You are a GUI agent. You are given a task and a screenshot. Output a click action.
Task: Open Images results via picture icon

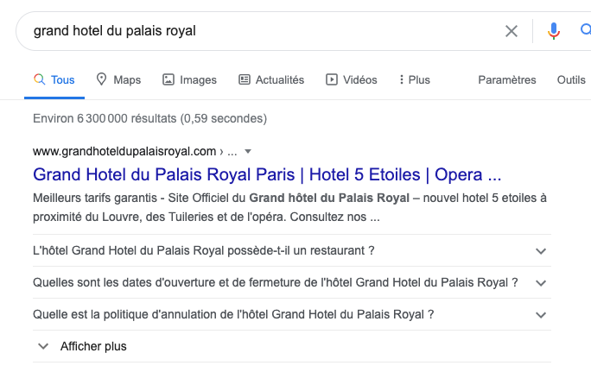pyautogui.click(x=189, y=79)
